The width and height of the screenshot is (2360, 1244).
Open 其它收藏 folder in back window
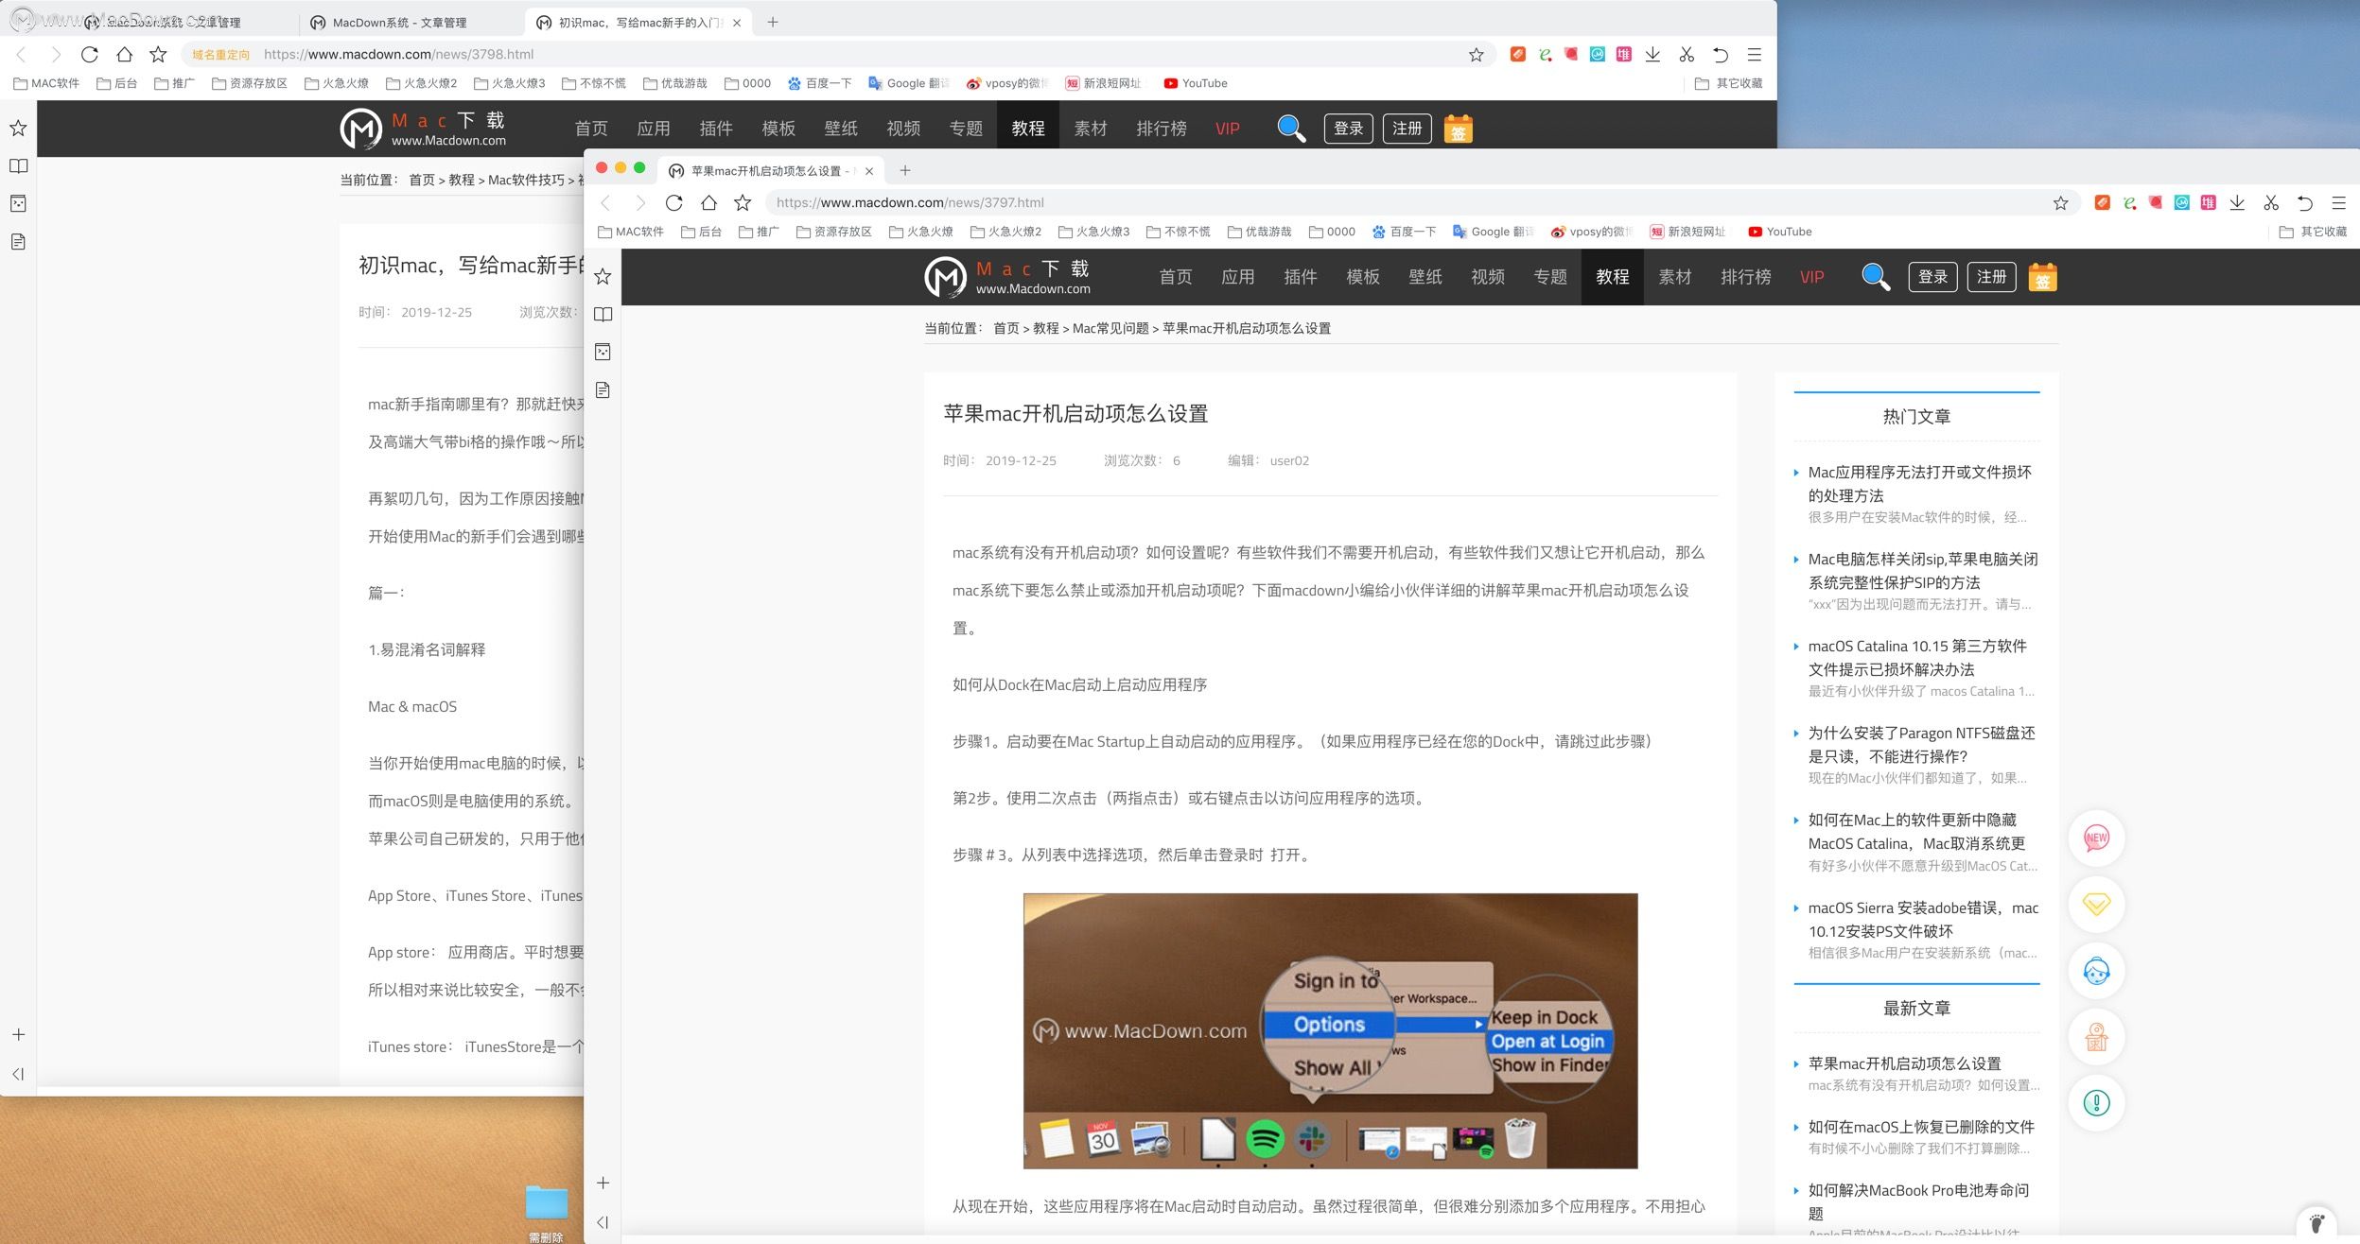tap(1728, 83)
